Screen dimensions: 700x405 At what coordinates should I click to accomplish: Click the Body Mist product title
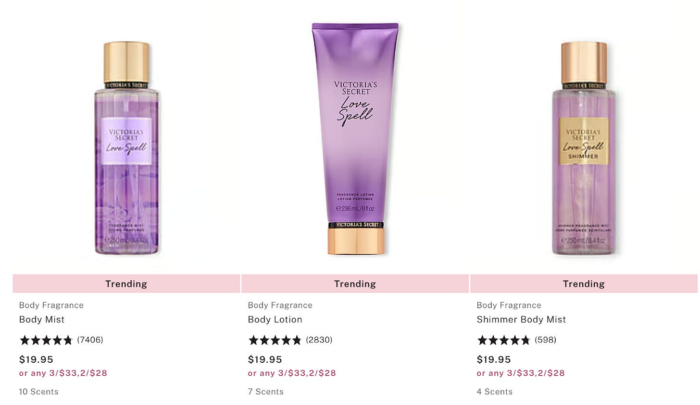click(x=42, y=320)
